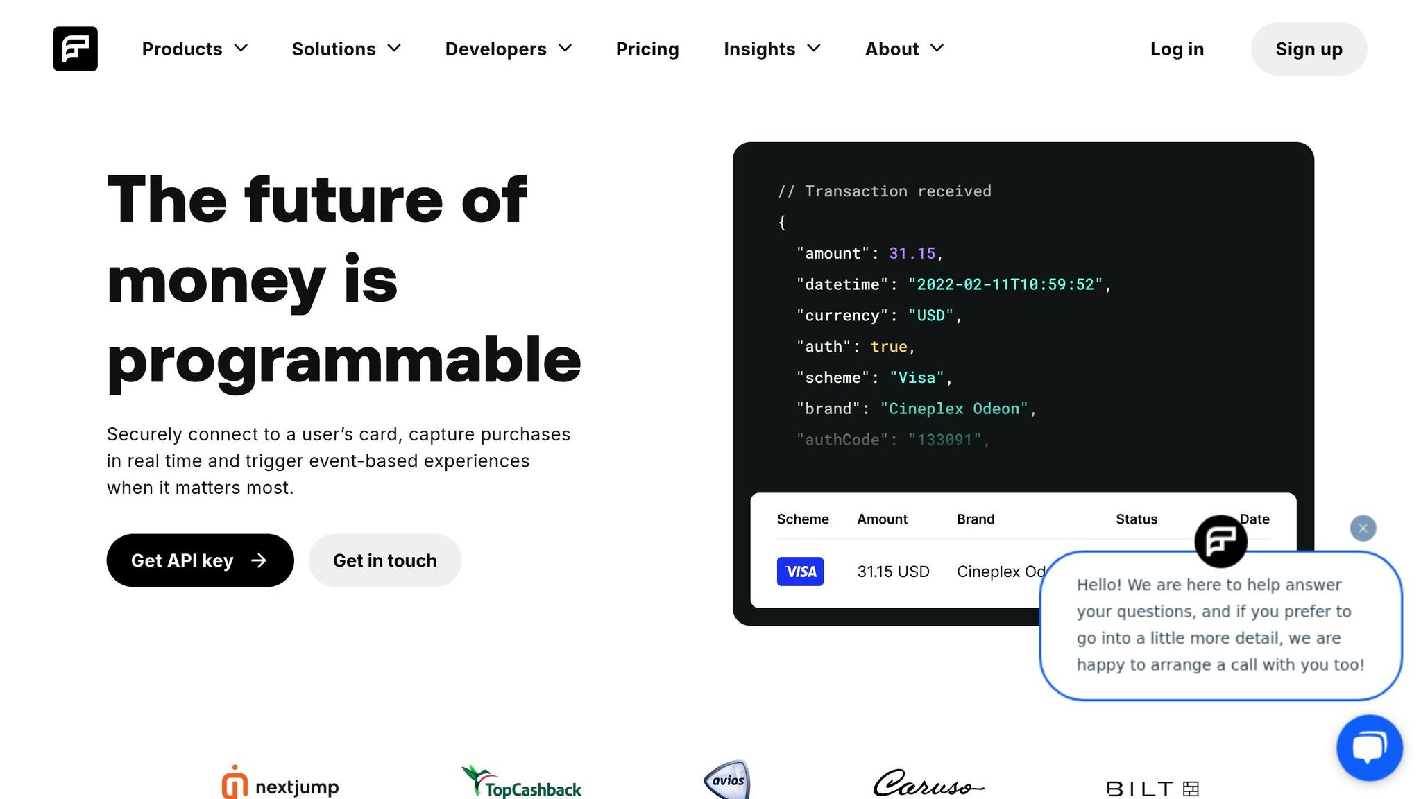The height and width of the screenshot is (799, 1421).
Task: Close the chat greeting popup
Action: [x=1363, y=529]
